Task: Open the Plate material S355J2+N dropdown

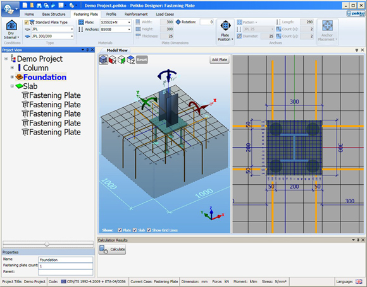Action: [x=116, y=23]
